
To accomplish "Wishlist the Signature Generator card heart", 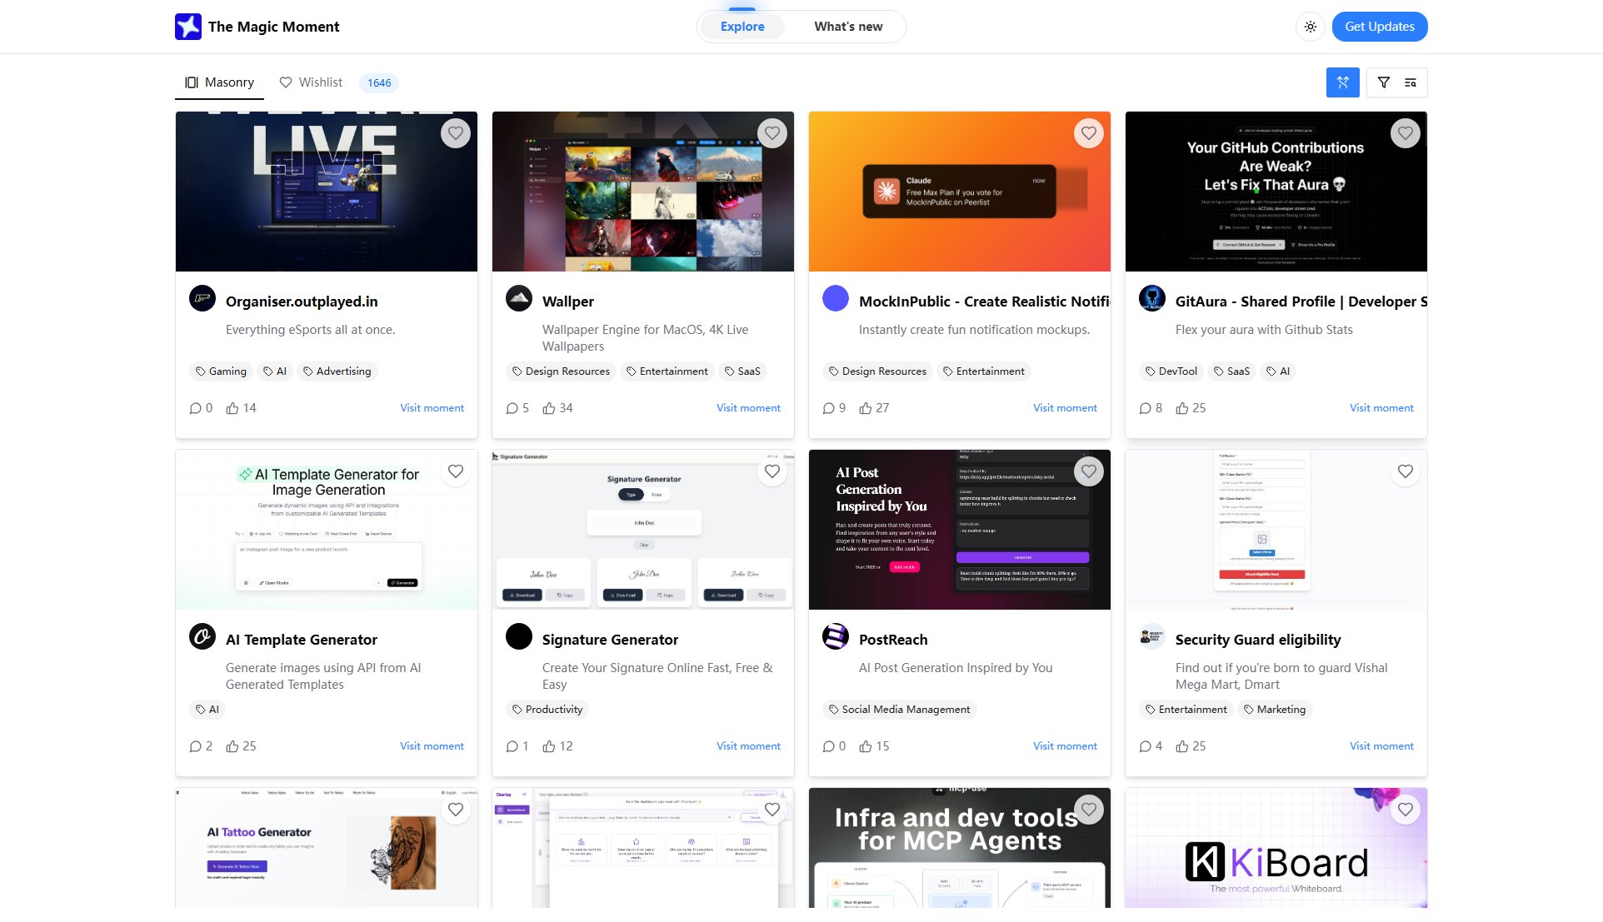I will (x=772, y=471).
